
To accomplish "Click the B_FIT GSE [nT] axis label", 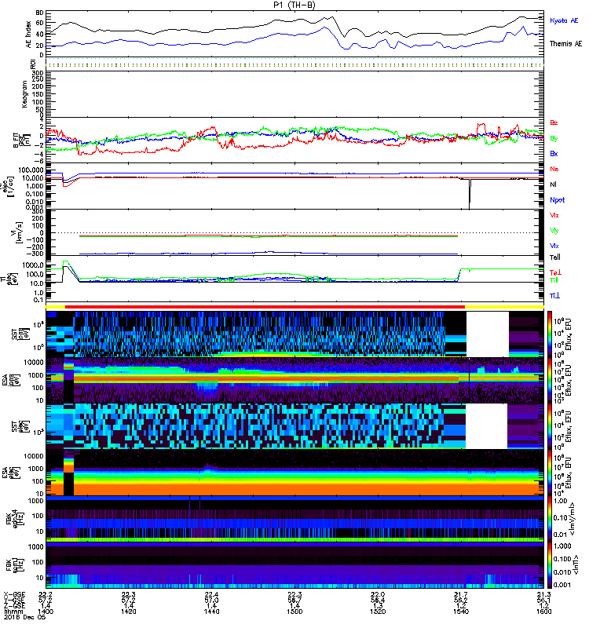I will 22,140.
